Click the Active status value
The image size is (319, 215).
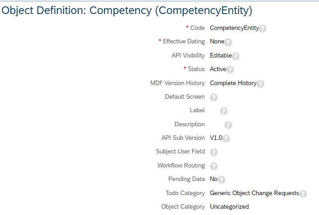click(x=218, y=69)
